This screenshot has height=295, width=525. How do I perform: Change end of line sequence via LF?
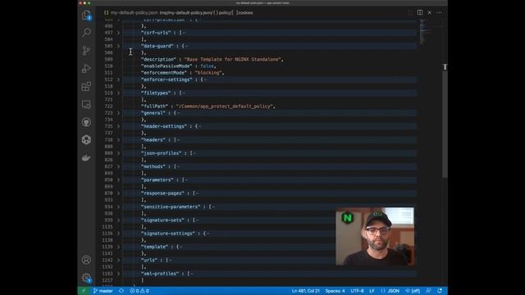[372, 291]
